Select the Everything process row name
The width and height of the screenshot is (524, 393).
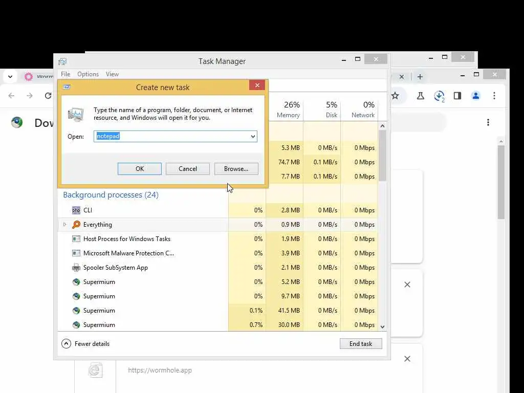click(98, 225)
